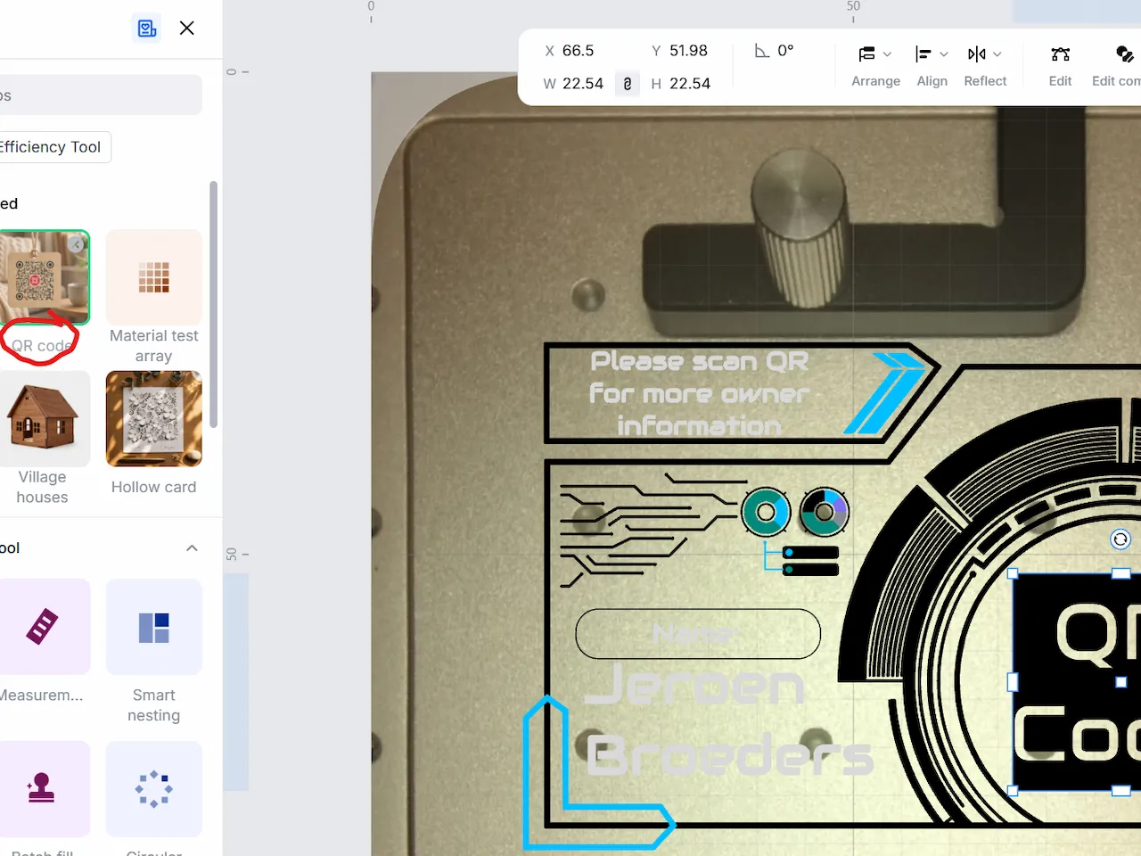Select the black QR Code placeholder square

point(1077,682)
